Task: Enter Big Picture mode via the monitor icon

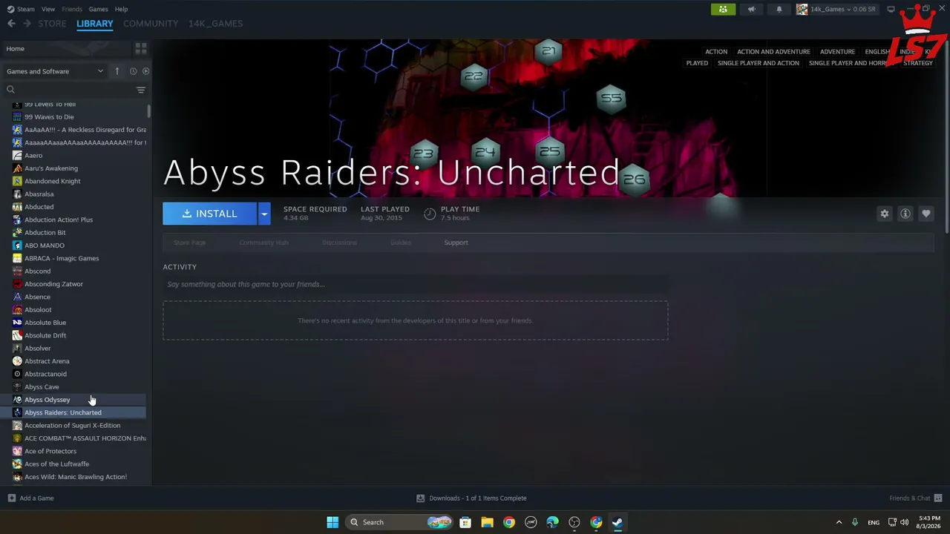Action: [x=891, y=9]
